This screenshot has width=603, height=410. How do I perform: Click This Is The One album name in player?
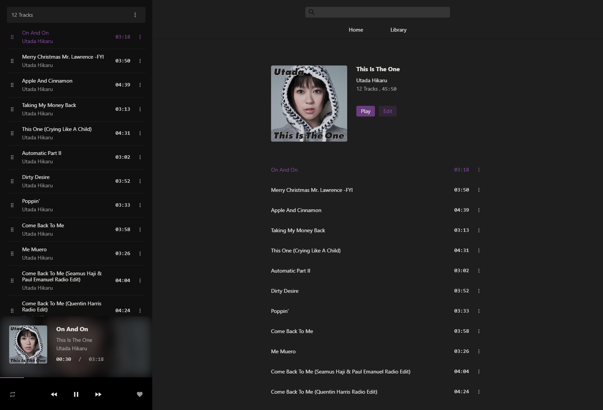coord(74,340)
